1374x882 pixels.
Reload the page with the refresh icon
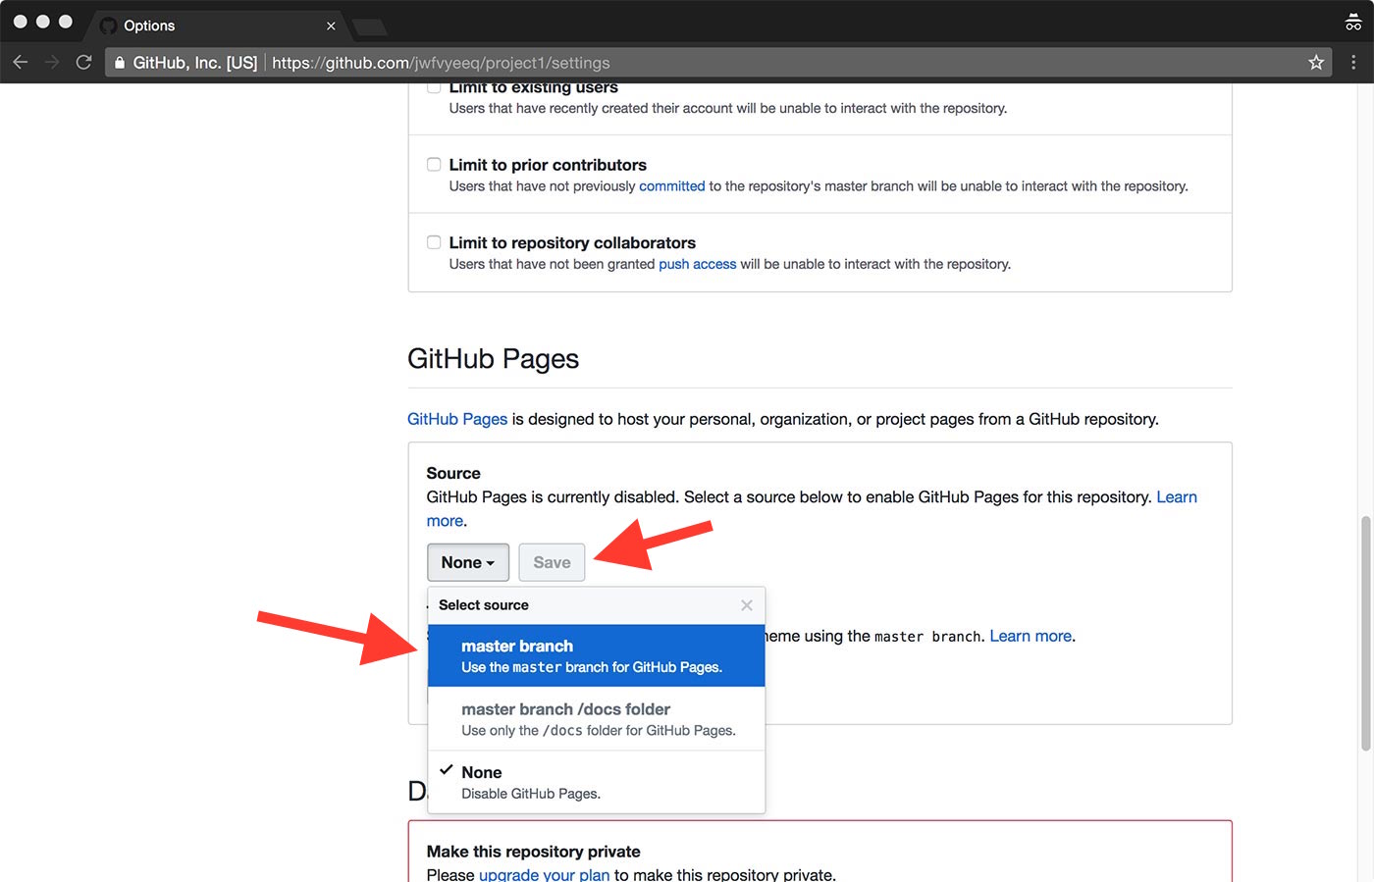(x=84, y=63)
